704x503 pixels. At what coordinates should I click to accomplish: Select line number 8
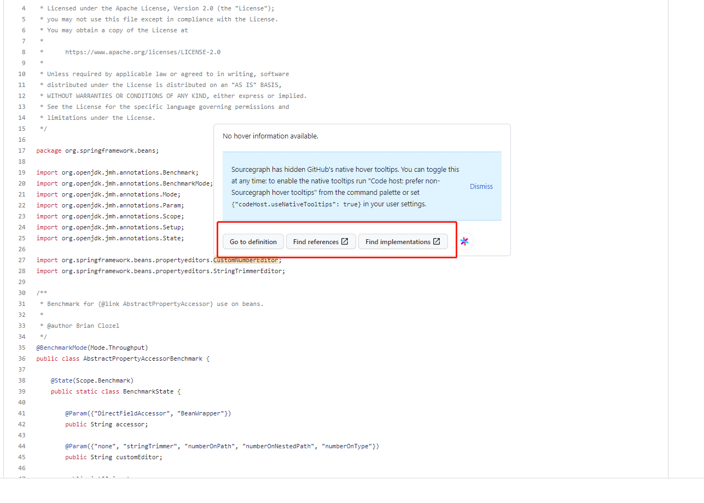pyautogui.click(x=24, y=52)
